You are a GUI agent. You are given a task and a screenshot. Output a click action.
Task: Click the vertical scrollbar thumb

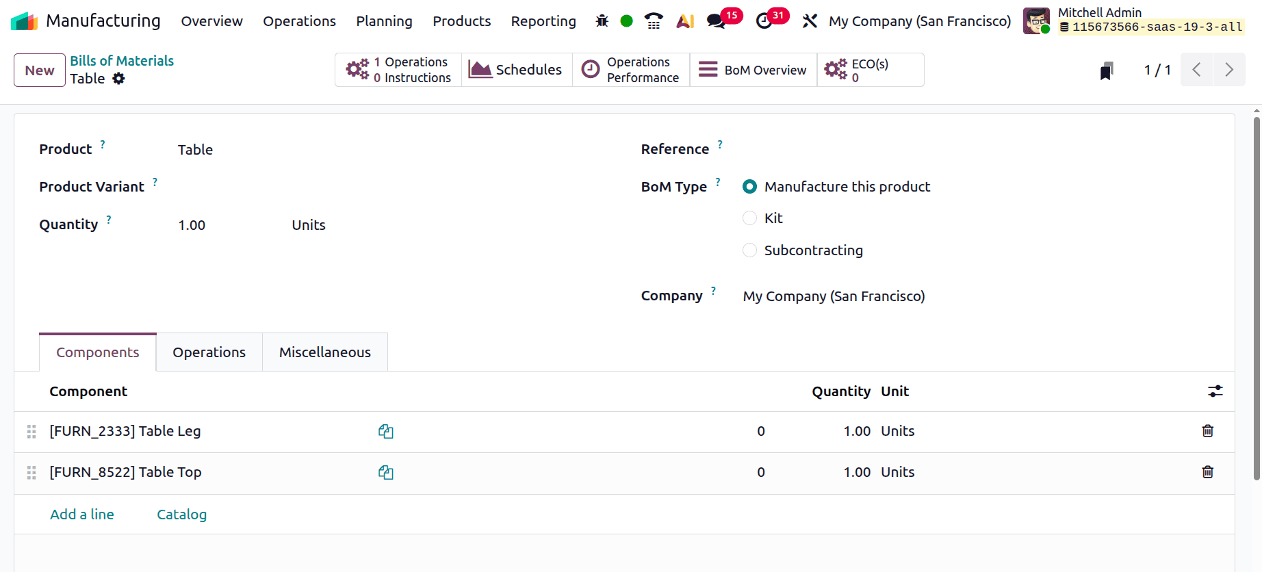click(x=1257, y=298)
